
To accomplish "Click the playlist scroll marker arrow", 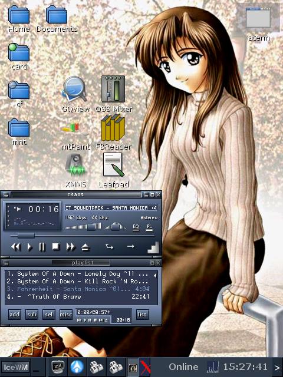I will pyautogui.click(x=155, y=275).
